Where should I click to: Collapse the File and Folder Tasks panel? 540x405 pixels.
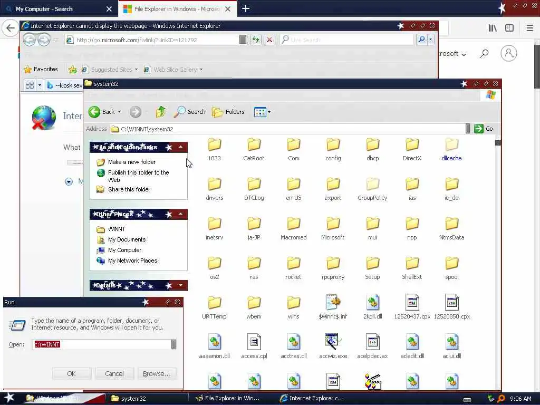[180, 148]
